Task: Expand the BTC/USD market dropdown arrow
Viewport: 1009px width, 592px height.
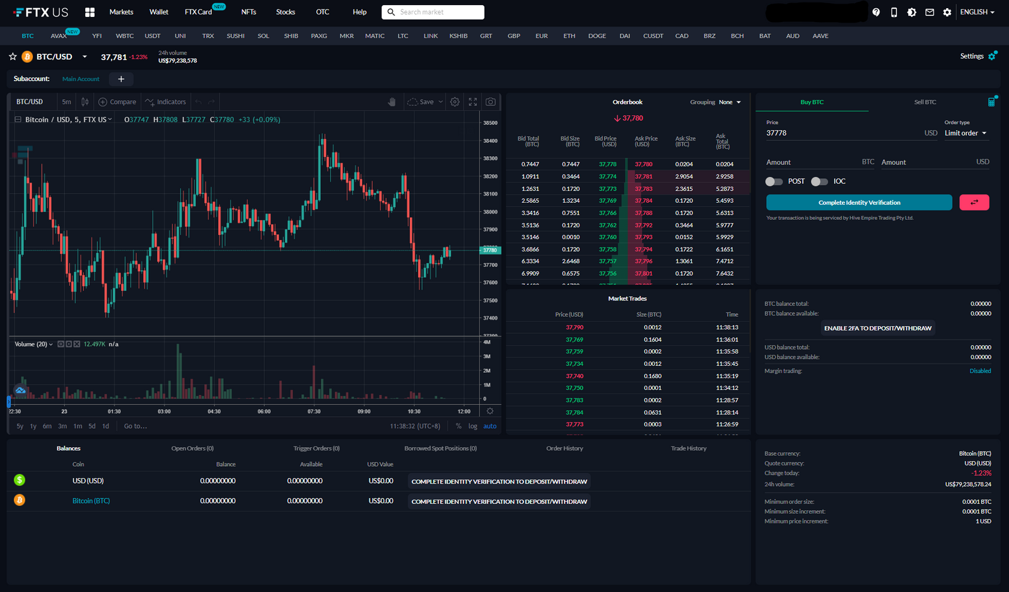Action: point(85,57)
